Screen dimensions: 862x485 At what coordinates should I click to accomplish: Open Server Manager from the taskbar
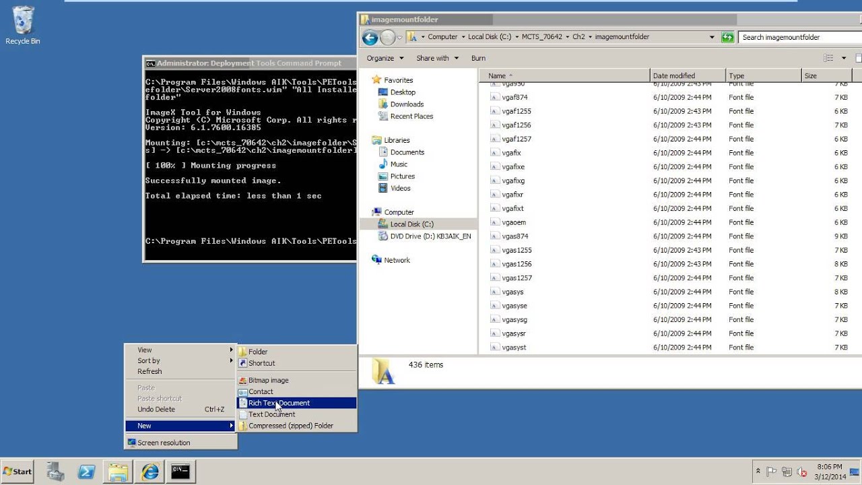pyautogui.click(x=56, y=472)
